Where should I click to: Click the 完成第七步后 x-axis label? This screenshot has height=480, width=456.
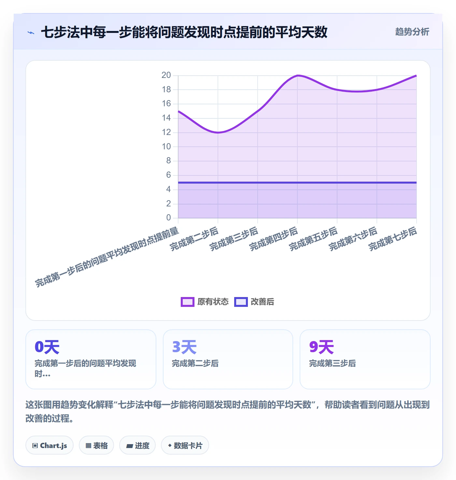(x=393, y=239)
